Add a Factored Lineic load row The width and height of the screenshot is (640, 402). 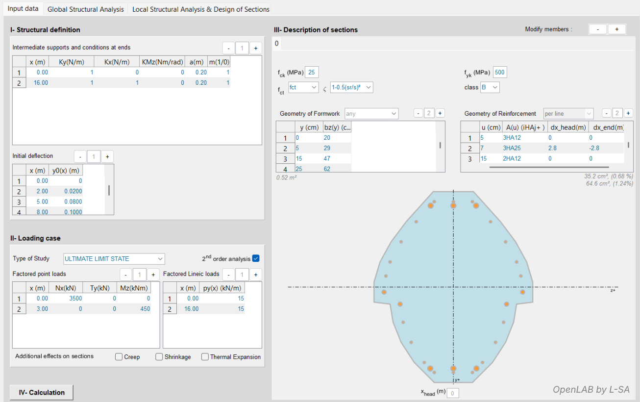tap(255, 274)
